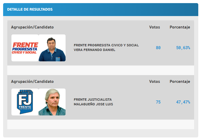Click the candidate name 'Malagueño Jose Luis'
Screen dimensions: 204x139
tap(93, 104)
